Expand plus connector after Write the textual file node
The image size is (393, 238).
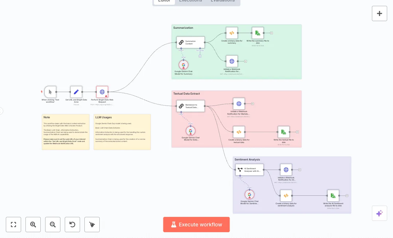pyautogui.click(x=297, y=132)
